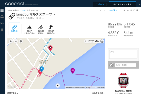Screen dimensions: 141x94
Task: Click the sync arrows sidebar icon
Action: (x=2, y=23)
